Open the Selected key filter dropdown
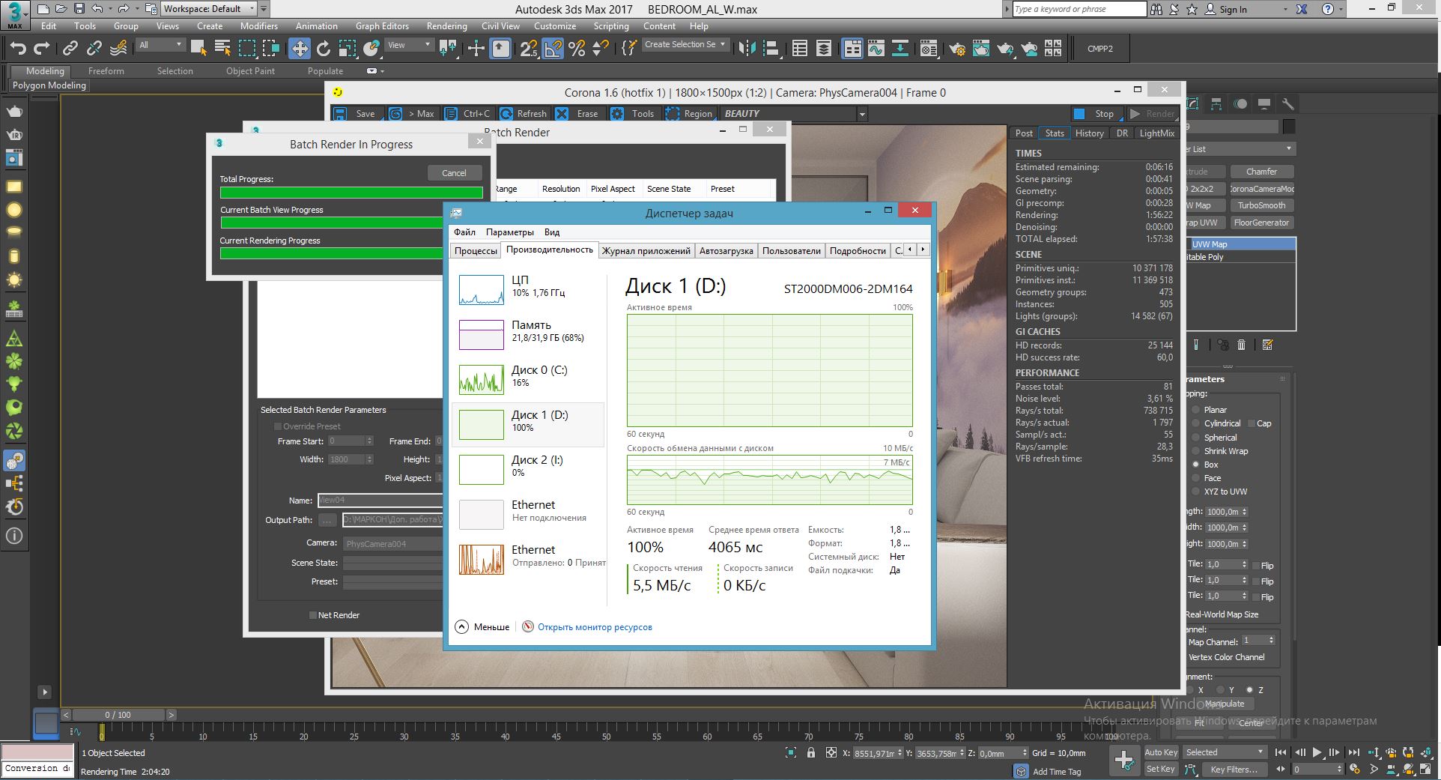The image size is (1441, 780). pos(1225,752)
